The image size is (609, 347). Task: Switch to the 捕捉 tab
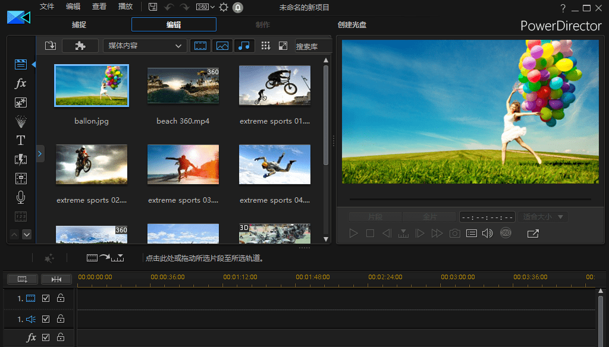pyautogui.click(x=79, y=25)
